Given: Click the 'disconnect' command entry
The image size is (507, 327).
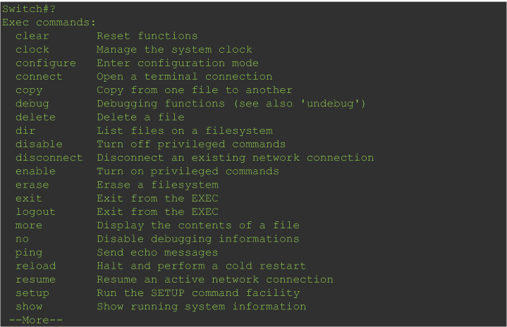Looking at the screenshot, I should point(49,158).
